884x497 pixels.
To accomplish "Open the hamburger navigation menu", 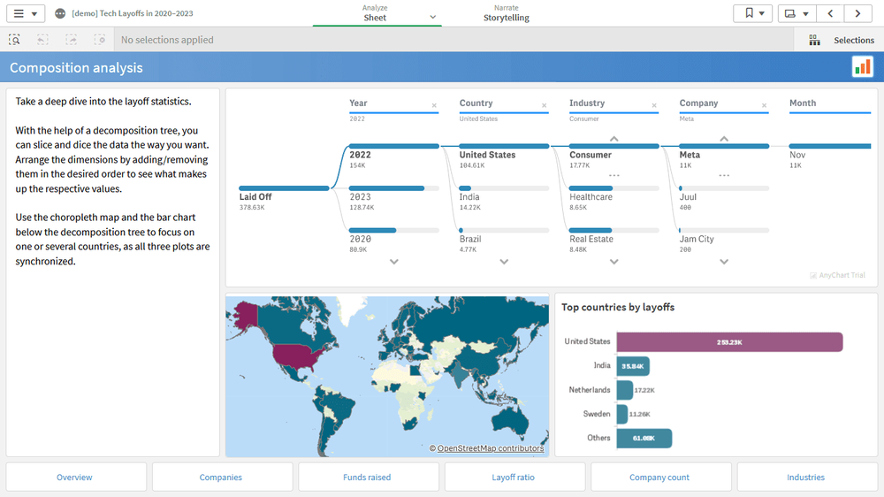I will 24,13.
